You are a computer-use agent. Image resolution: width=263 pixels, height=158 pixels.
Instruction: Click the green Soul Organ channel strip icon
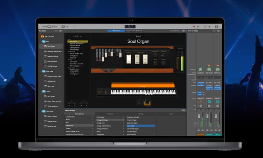201,69
